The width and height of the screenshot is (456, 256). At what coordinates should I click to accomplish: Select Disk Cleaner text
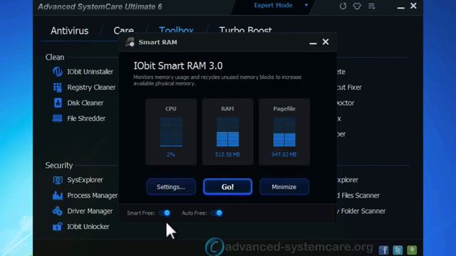click(x=85, y=102)
